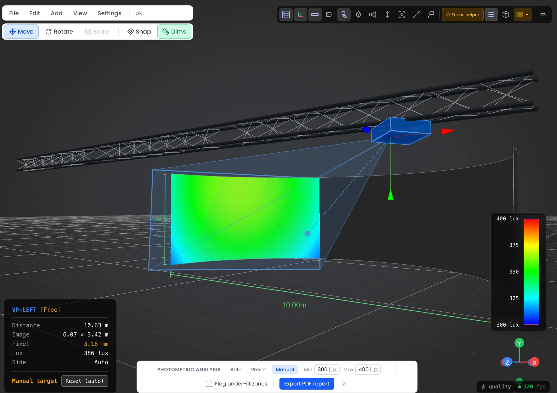Close the photometric analysis panel
Screen dimensions: 557x393
coord(344,384)
